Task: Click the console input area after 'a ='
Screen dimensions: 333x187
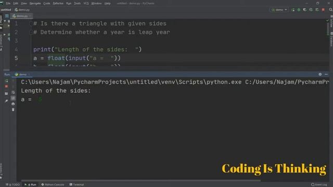Action: tap(41, 99)
